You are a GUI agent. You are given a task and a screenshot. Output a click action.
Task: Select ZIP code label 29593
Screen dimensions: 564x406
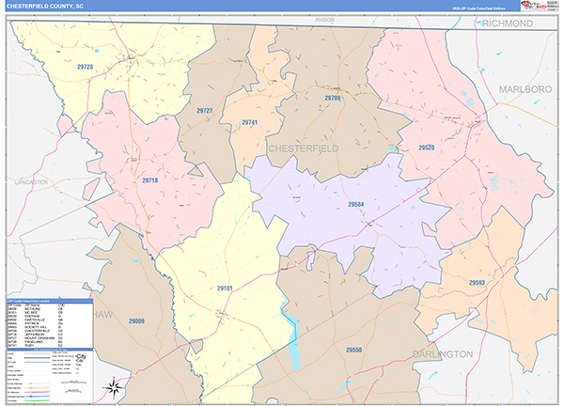[477, 283]
